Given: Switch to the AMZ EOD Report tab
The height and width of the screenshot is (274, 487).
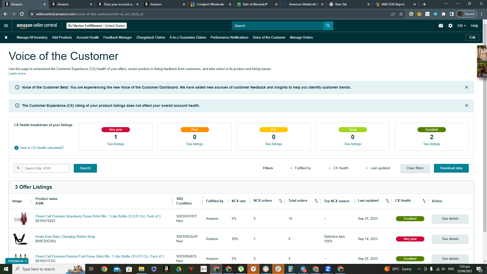Looking at the screenshot, I should pos(396,4).
